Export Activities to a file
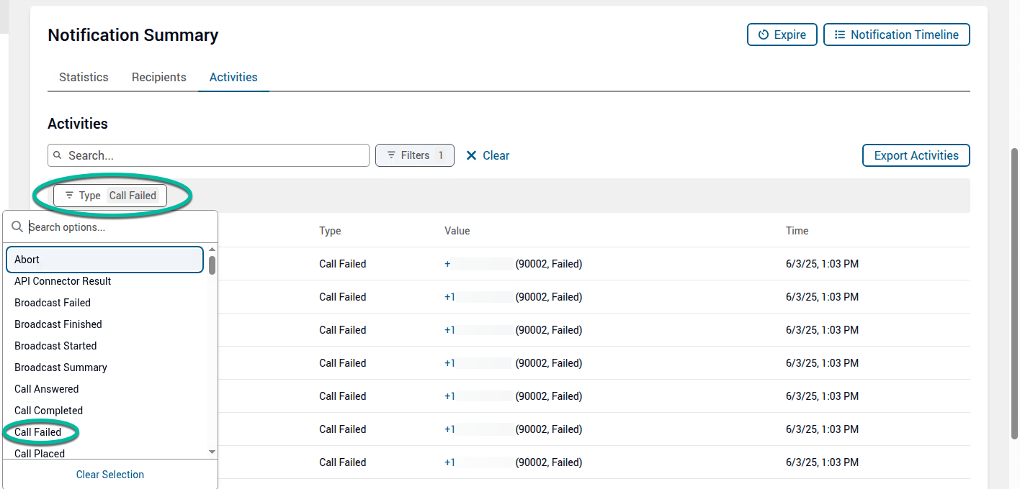Screen dimensions: 1020x489 pos(916,155)
